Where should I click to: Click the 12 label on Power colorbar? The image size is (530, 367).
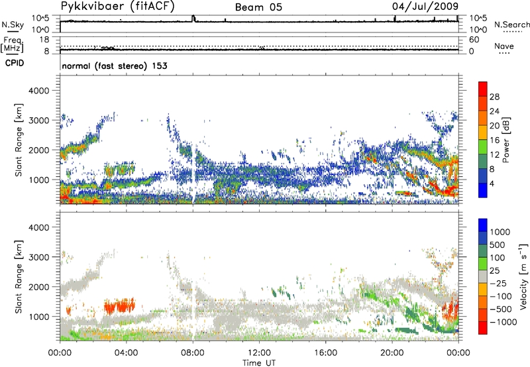494,155
